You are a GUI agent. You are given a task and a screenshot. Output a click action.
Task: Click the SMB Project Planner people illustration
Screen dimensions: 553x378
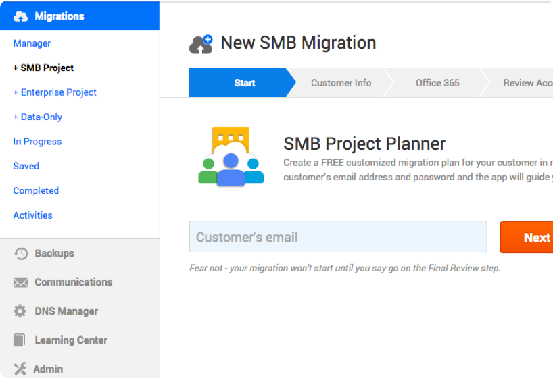[x=231, y=157]
